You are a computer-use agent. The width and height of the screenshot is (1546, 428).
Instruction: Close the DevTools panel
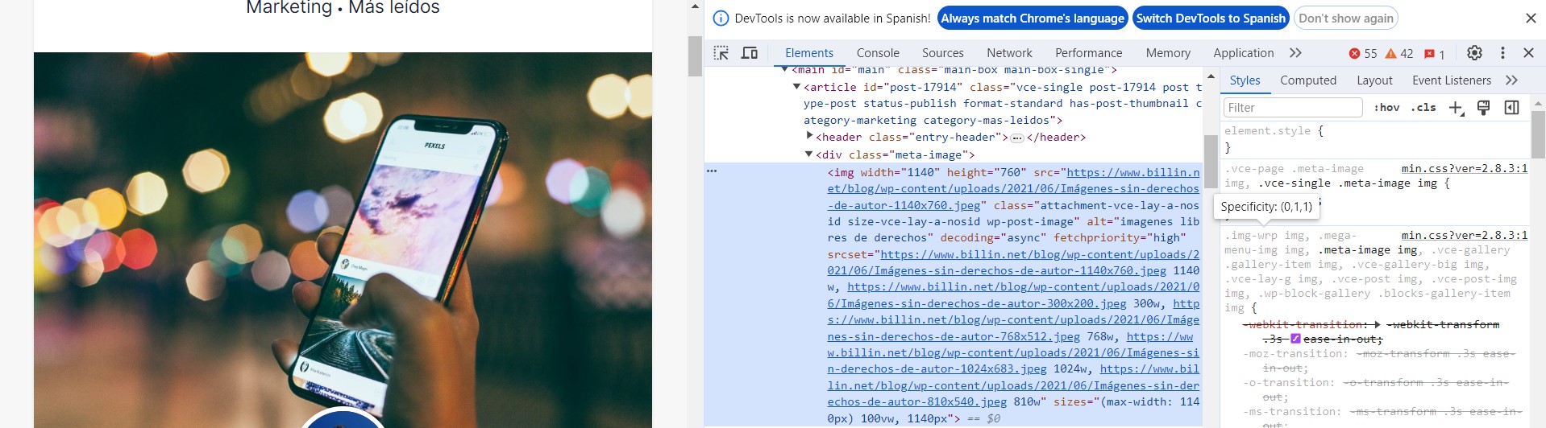(1528, 52)
